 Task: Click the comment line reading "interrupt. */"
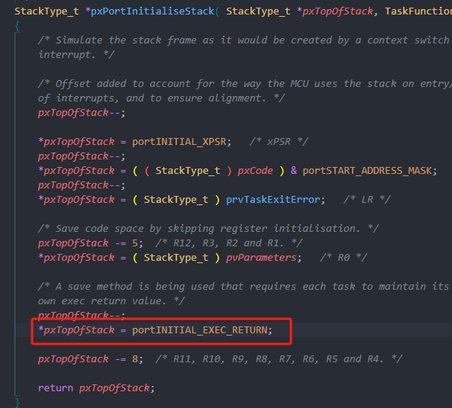(x=76, y=55)
